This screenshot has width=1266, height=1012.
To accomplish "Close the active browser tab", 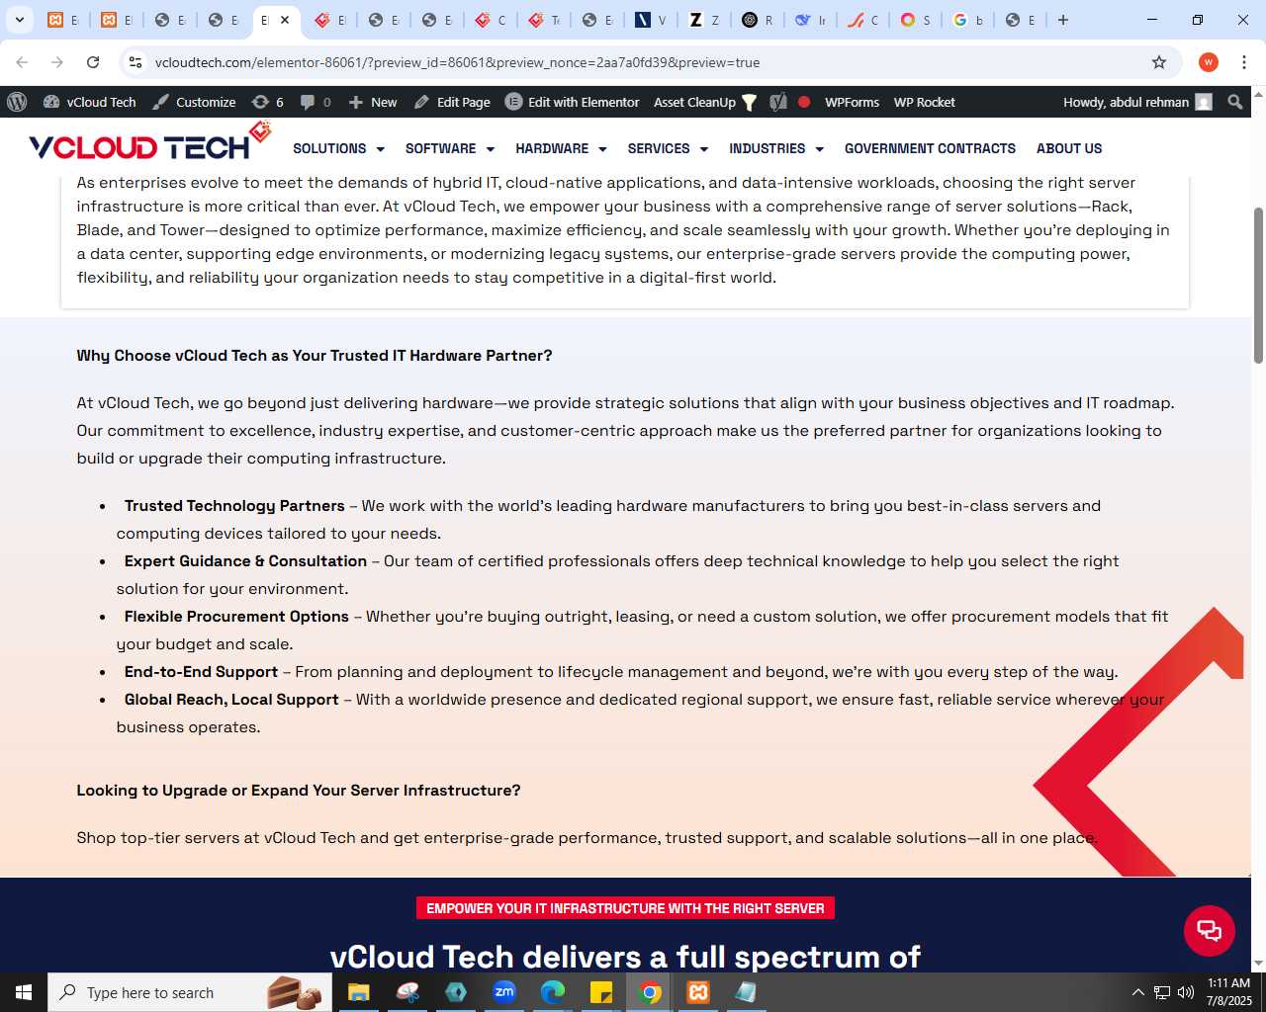I will coord(285,20).
